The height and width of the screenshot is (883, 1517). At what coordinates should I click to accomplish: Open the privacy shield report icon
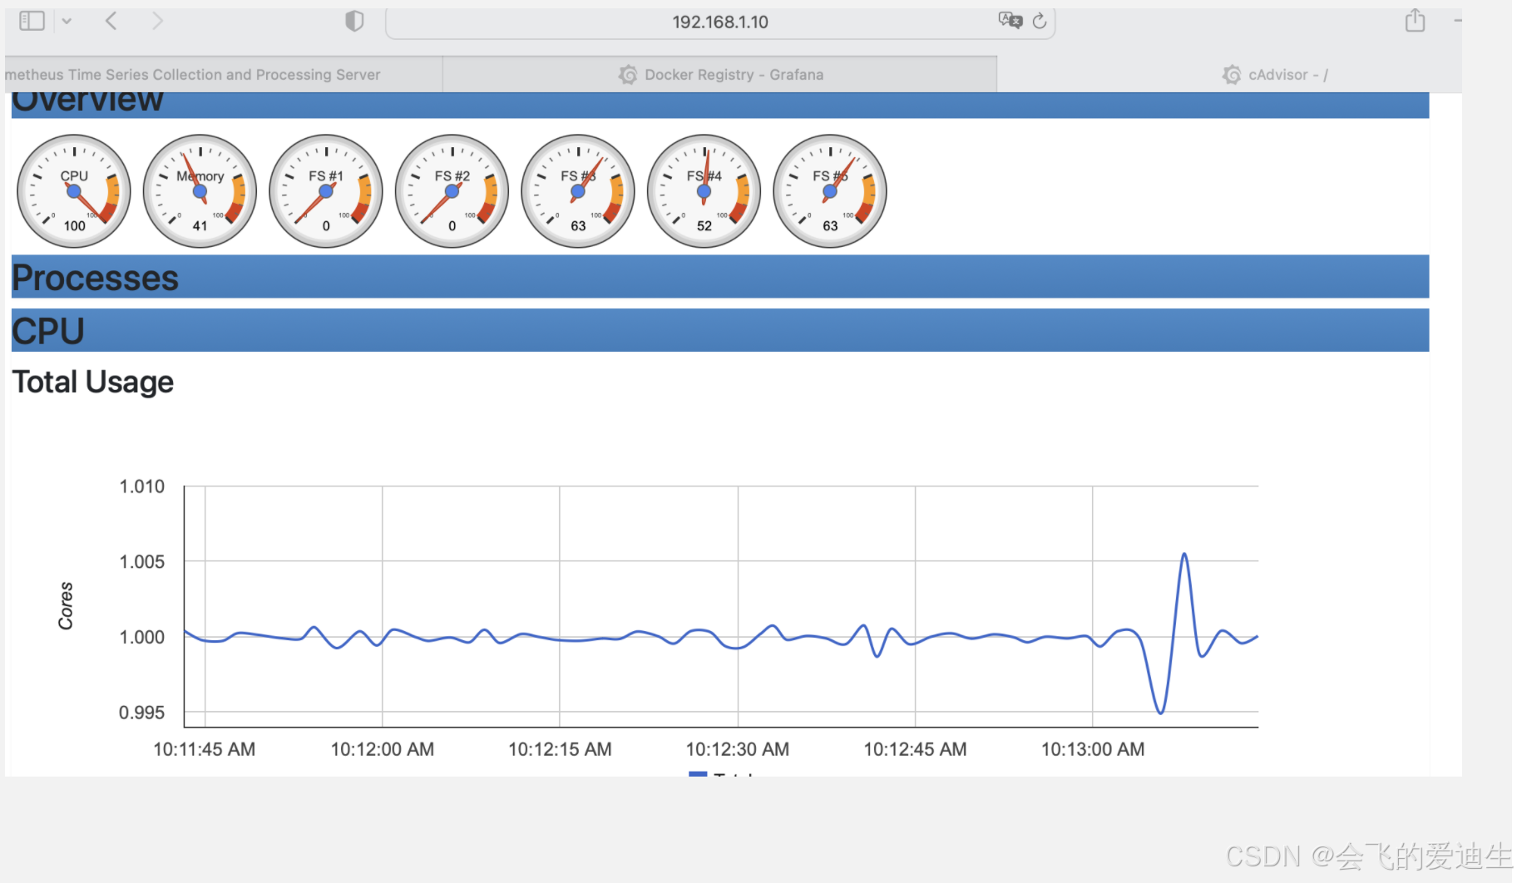(354, 21)
